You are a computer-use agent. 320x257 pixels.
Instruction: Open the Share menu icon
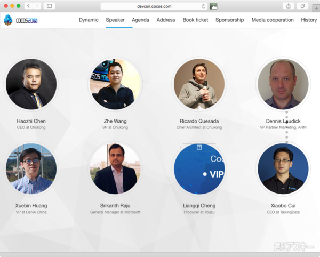coord(289,6)
